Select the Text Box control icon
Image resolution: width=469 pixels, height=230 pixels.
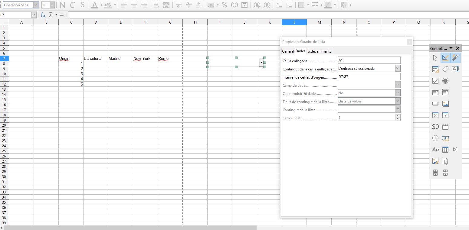[x=455, y=69]
